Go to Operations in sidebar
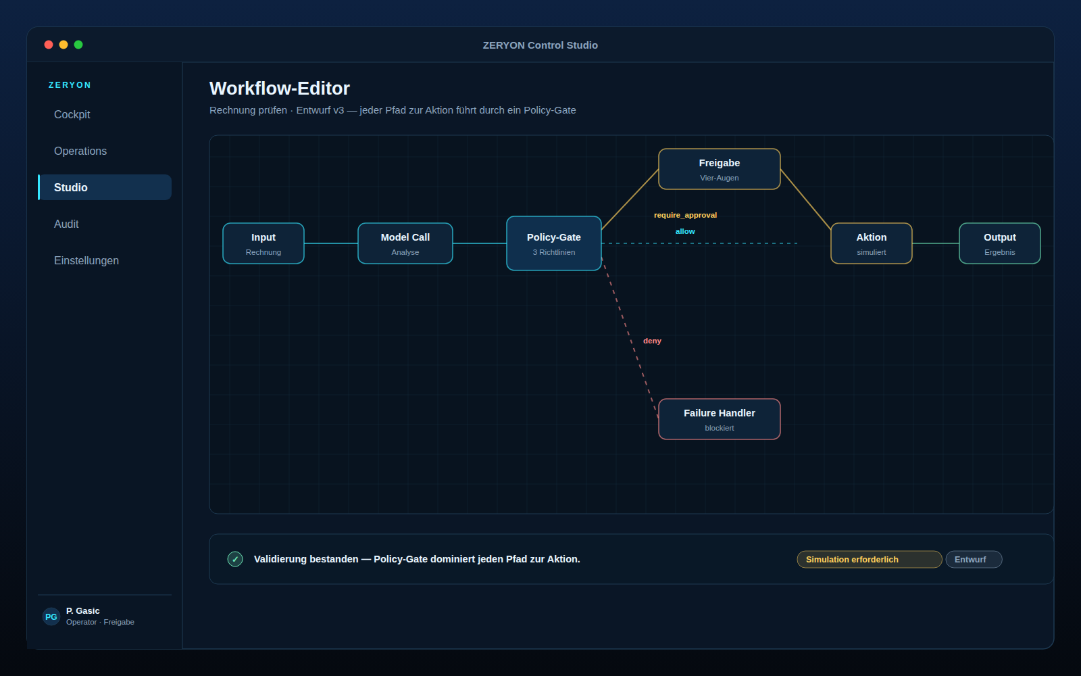 click(x=105, y=151)
